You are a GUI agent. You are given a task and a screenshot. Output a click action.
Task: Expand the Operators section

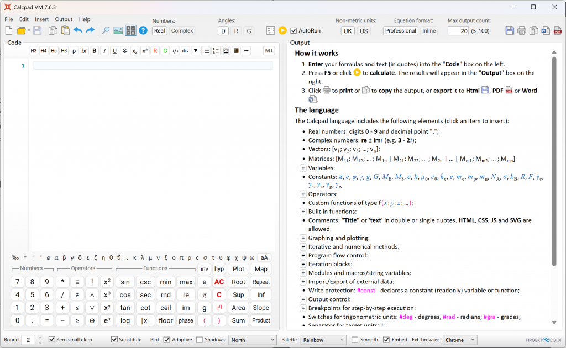coord(303,194)
